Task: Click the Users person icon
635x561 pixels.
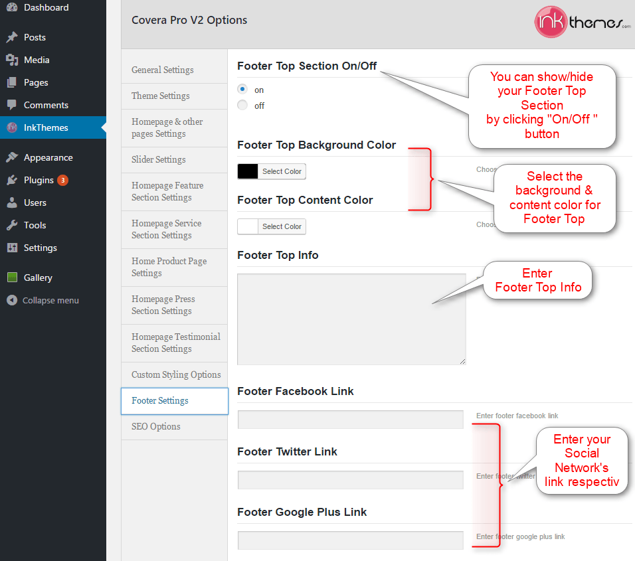Action: coord(12,202)
